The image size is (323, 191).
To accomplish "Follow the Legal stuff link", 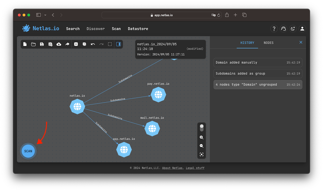I will [x=195, y=168].
